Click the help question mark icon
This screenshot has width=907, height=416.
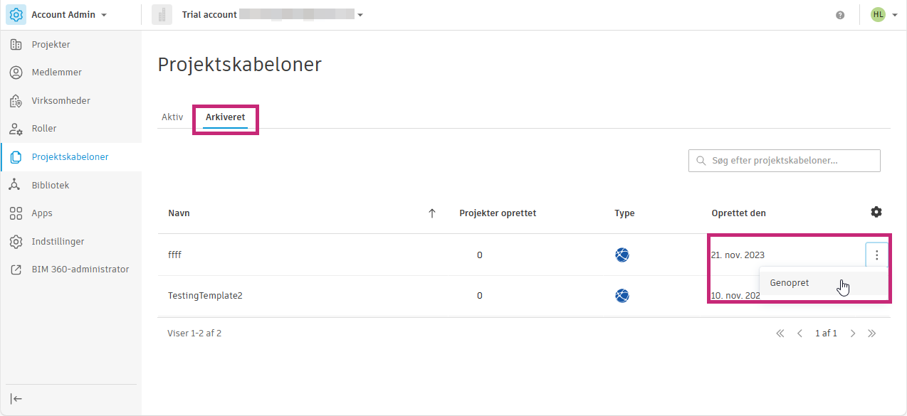coord(840,15)
